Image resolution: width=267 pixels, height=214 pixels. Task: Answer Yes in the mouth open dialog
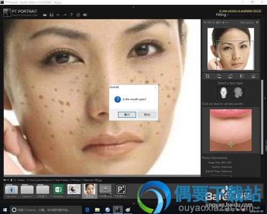tap(127, 114)
